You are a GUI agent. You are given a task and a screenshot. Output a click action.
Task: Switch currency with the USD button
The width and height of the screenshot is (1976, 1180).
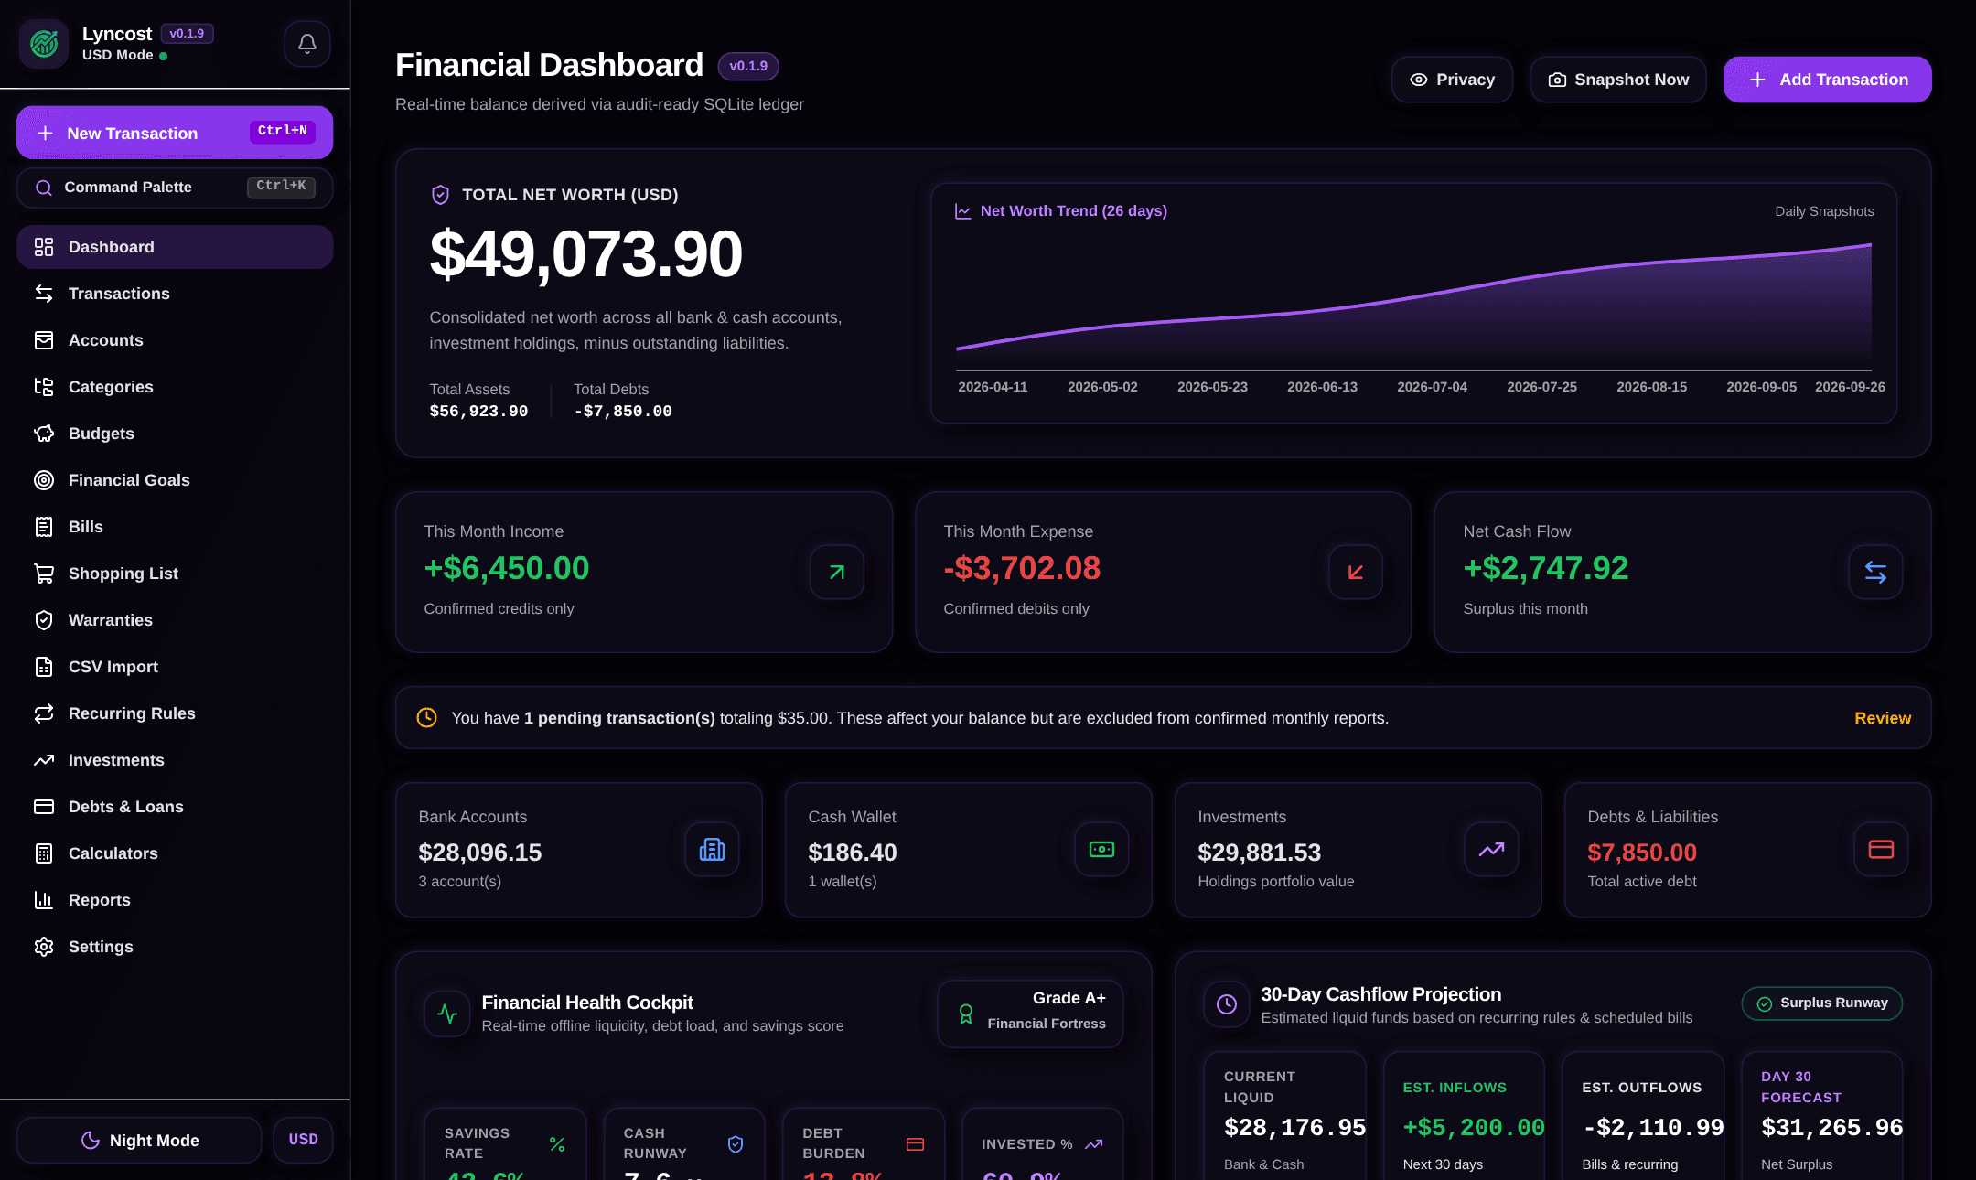(304, 1140)
